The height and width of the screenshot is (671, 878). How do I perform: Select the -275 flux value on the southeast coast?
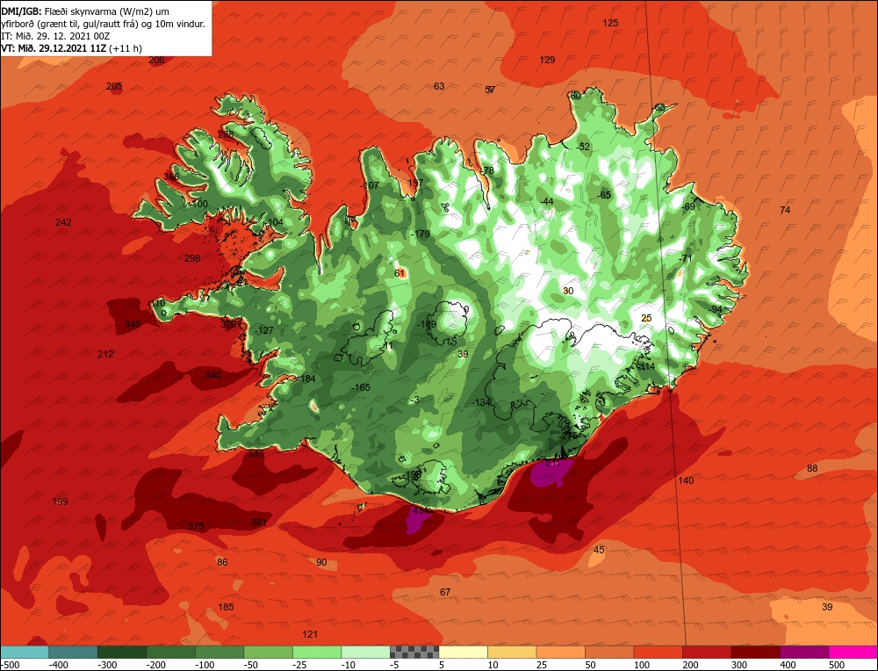click(x=568, y=436)
